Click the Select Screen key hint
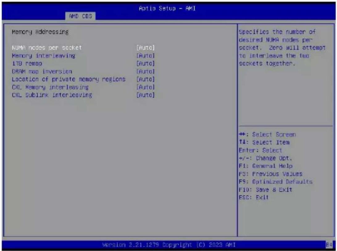Viewport: 337px width, 251px height. click(267, 135)
